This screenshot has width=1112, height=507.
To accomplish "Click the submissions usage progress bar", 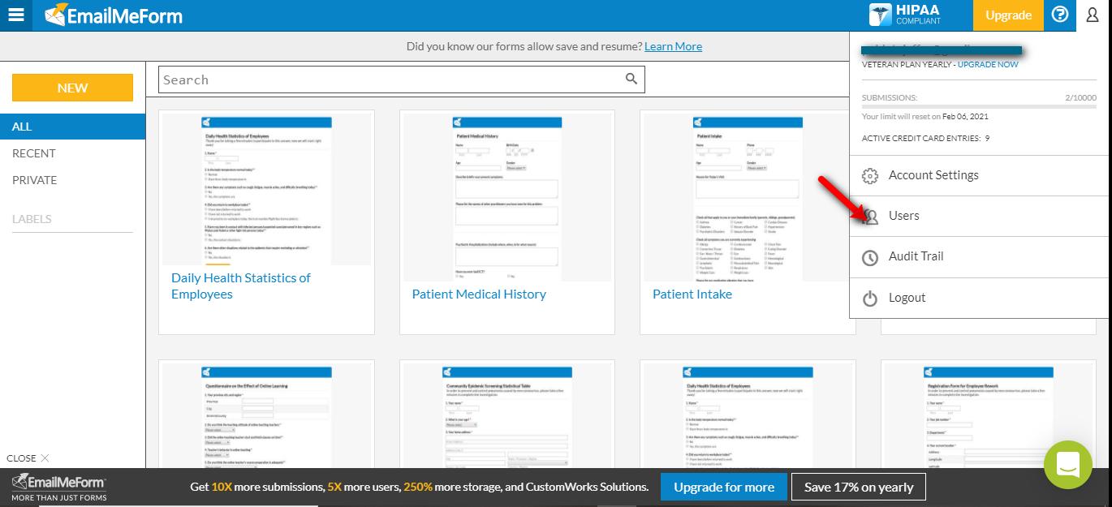I will click(977, 105).
